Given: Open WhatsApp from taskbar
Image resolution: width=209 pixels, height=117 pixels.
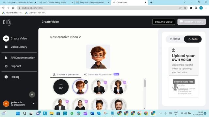Looking at the screenshot, I should point(72,113).
